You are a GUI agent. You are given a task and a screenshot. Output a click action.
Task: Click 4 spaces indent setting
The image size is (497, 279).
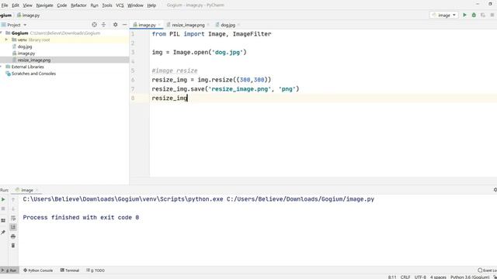coord(438,277)
